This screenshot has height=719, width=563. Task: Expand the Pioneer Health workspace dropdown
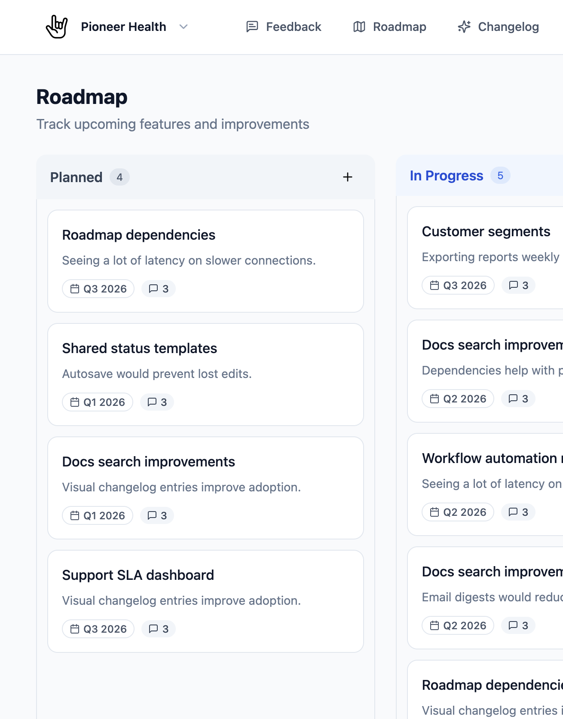pos(184,27)
